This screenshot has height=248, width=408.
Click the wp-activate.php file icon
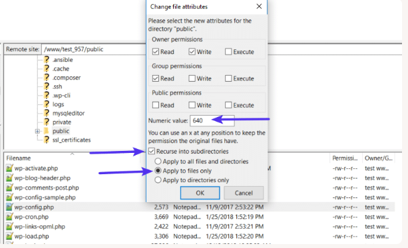pyautogui.click(x=9, y=168)
